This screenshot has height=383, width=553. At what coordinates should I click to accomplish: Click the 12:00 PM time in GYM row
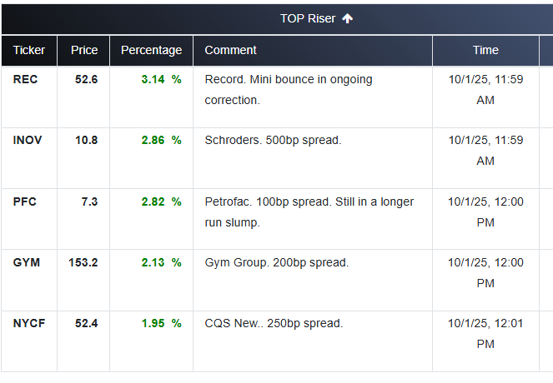pos(485,273)
